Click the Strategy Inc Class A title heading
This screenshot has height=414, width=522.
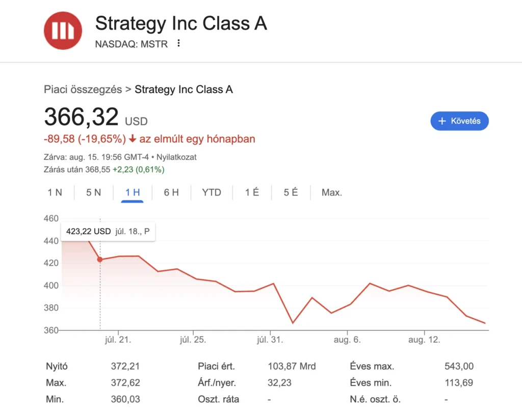[x=181, y=24]
